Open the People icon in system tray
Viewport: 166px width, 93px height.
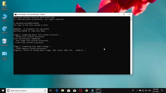pyautogui.click(x=133, y=91)
